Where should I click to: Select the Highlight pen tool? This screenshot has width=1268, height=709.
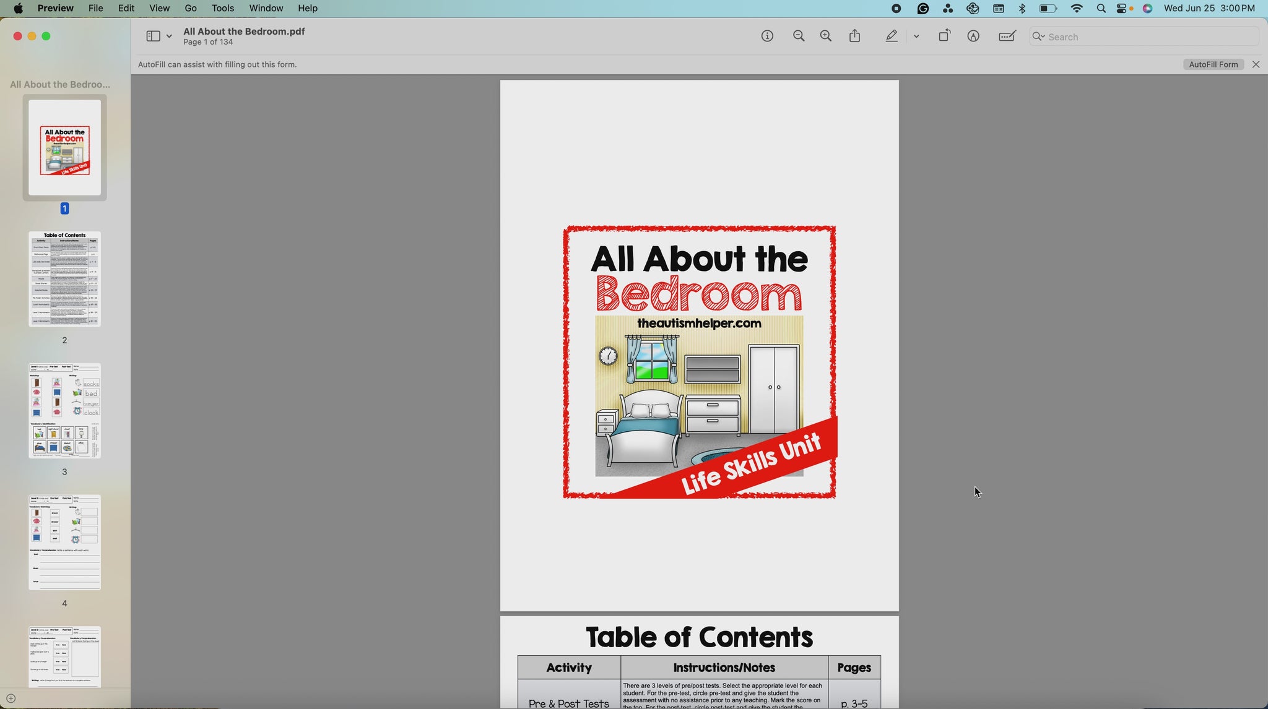892,37
